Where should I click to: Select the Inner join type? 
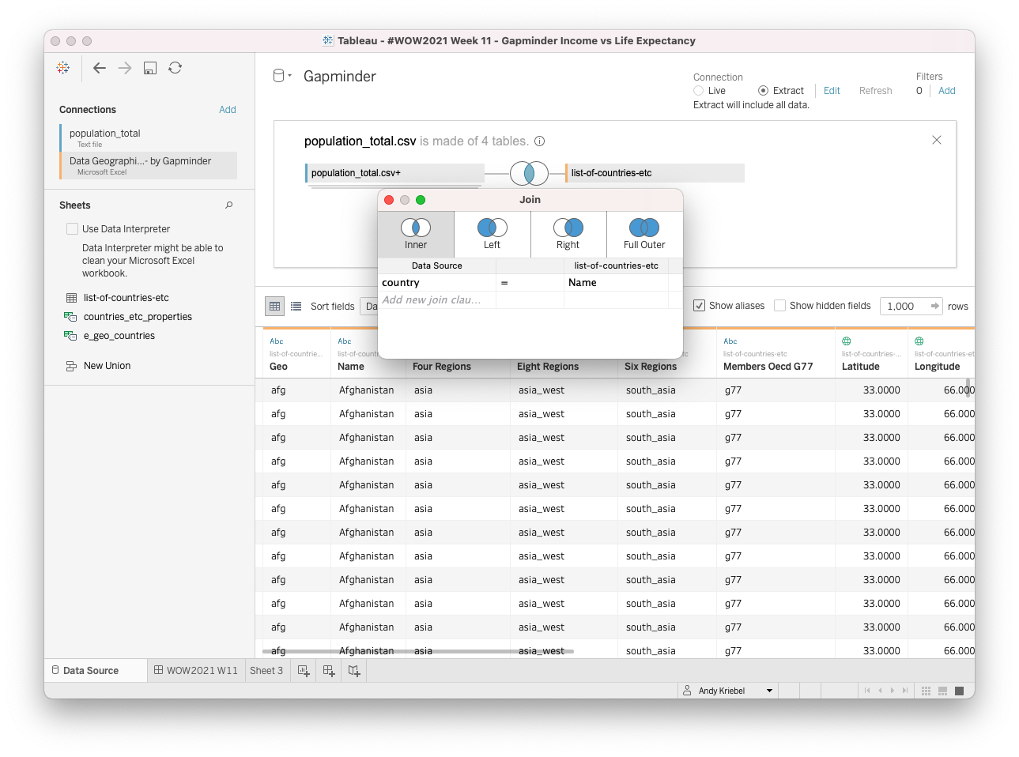(x=416, y=234)
